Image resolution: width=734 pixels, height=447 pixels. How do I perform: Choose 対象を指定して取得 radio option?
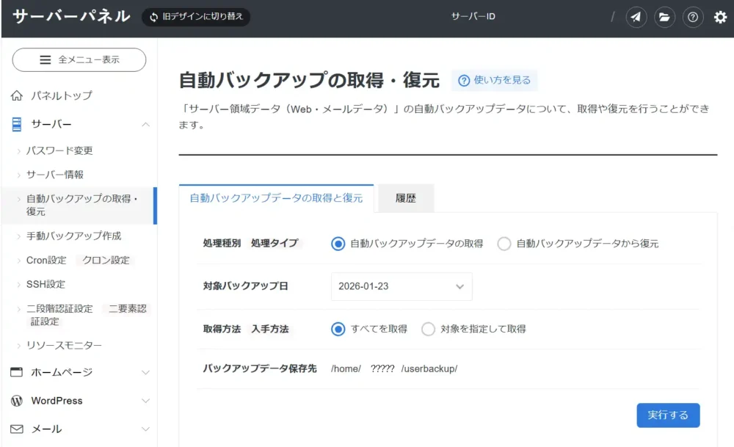[429, 329]
